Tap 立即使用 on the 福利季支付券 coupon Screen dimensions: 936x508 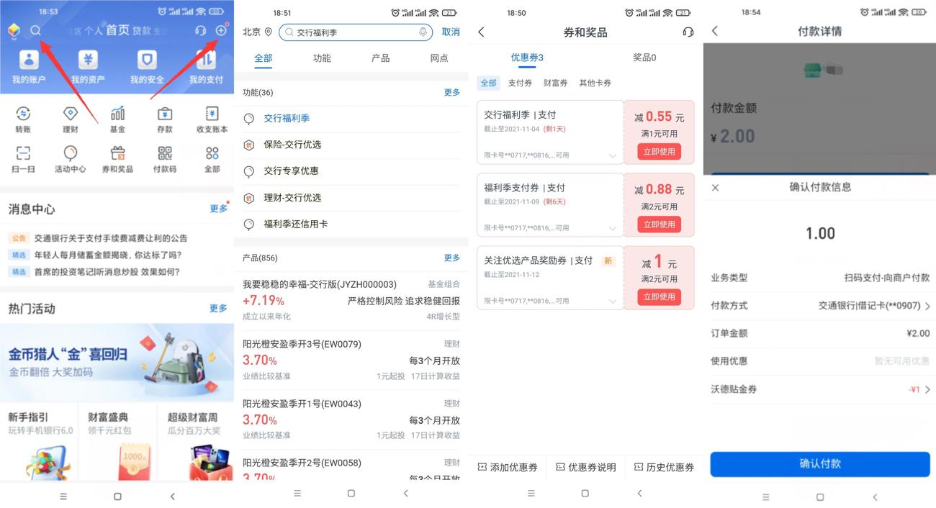pos(659,224)
